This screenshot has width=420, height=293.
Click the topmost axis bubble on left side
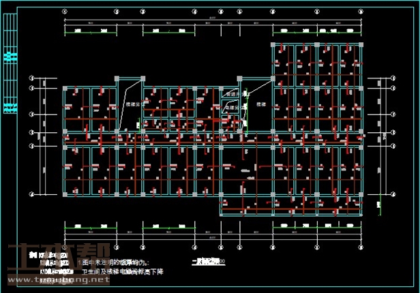31,79
